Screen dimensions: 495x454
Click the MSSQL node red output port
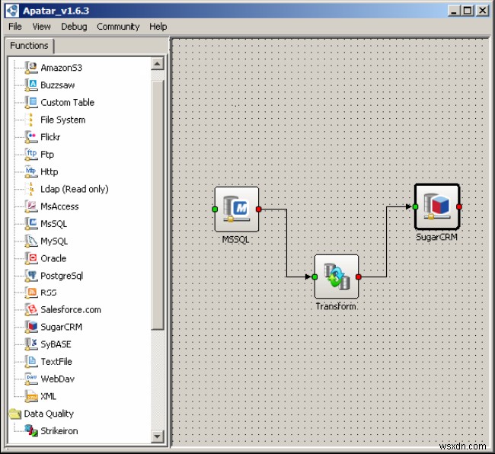(x=259, y=209)
